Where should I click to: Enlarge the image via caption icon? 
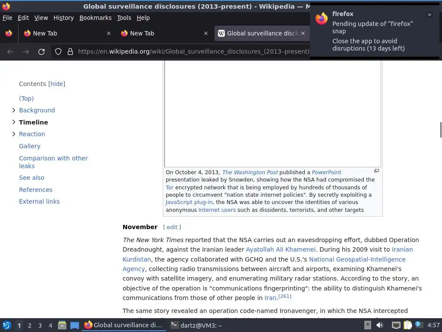376,171
